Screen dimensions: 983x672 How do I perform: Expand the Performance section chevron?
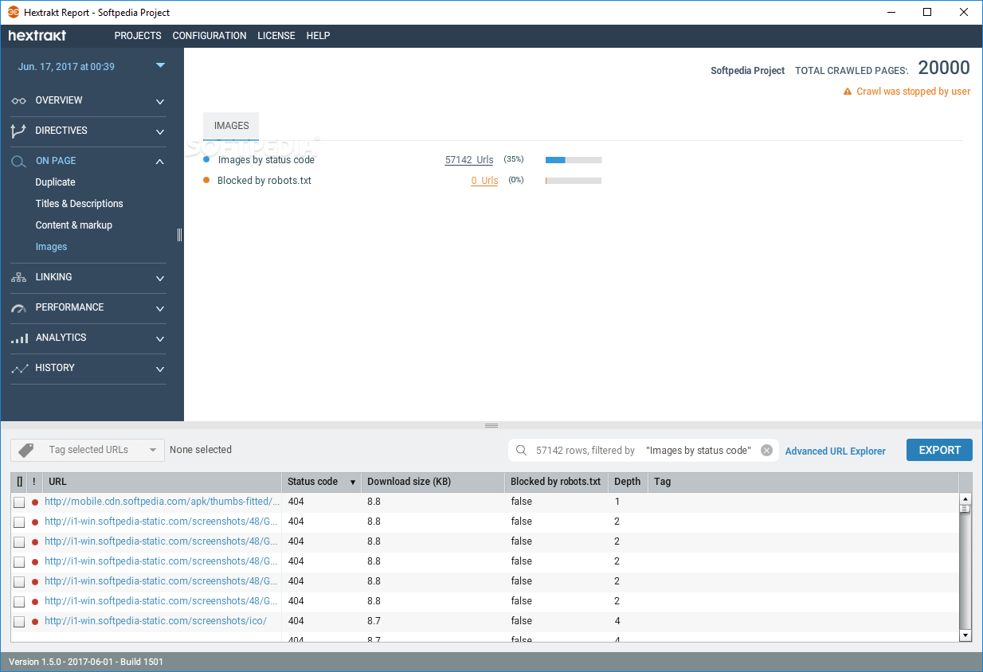[160, 309]
